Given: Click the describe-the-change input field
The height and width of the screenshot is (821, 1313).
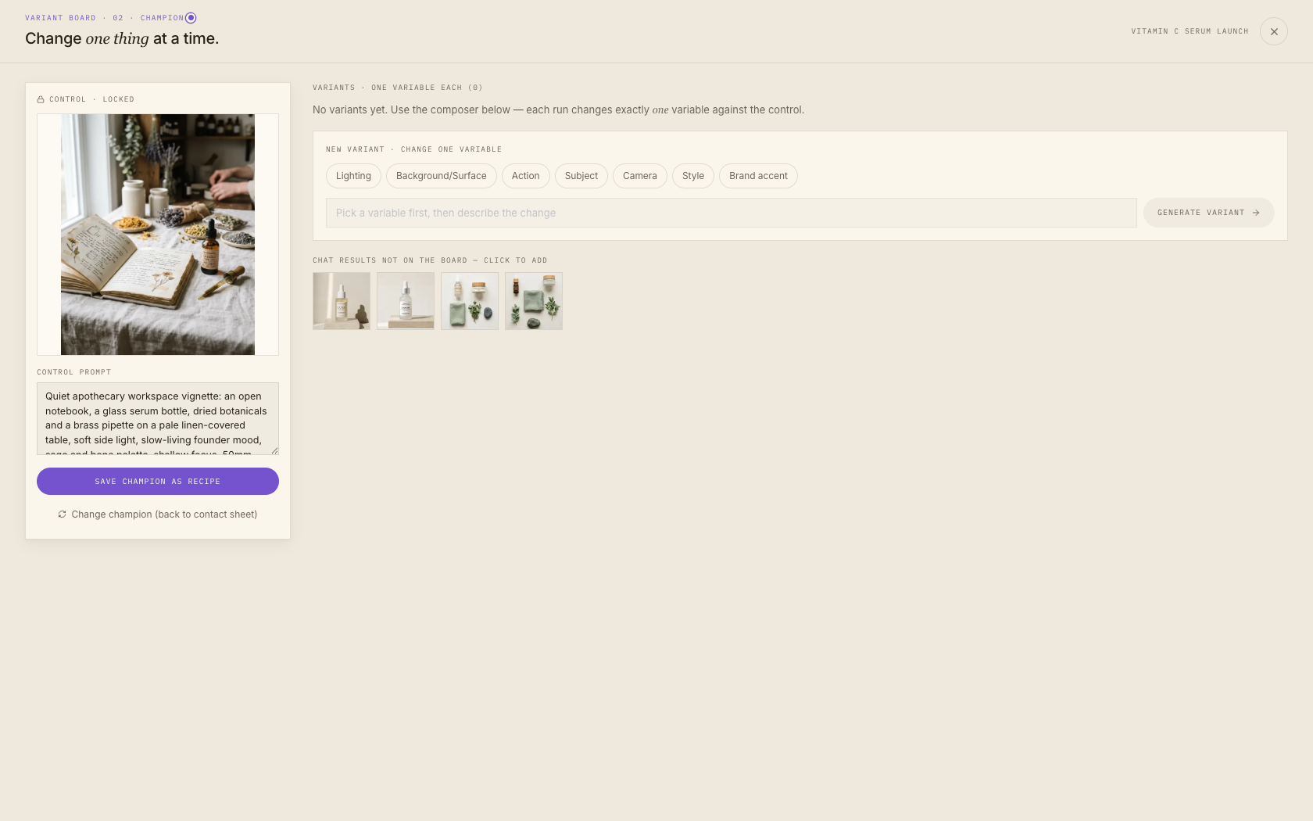Looking at the screenshot, I should coord(732,213).
